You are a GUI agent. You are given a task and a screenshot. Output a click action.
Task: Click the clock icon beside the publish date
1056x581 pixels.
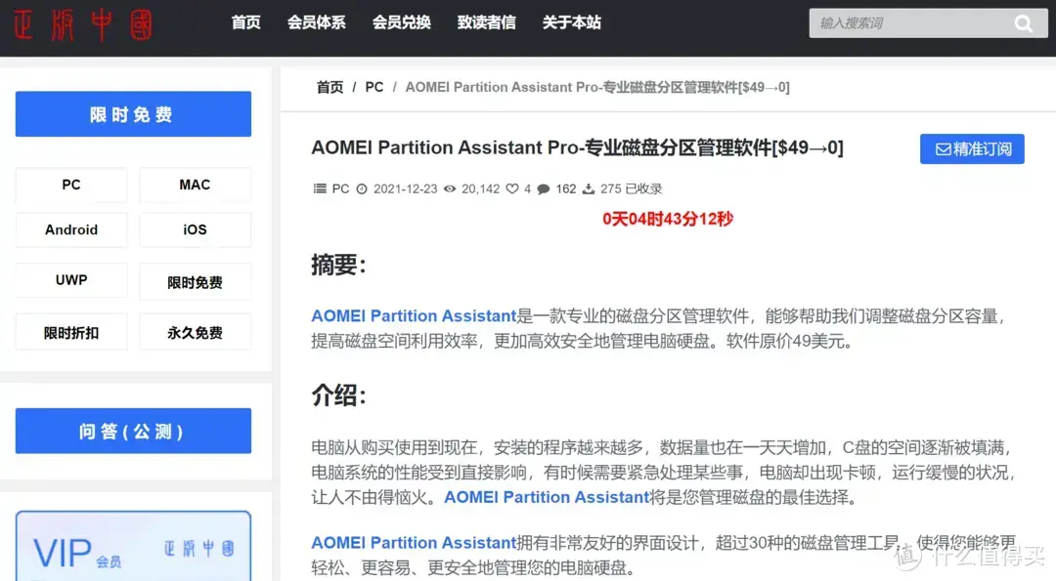tap(361, 188)
